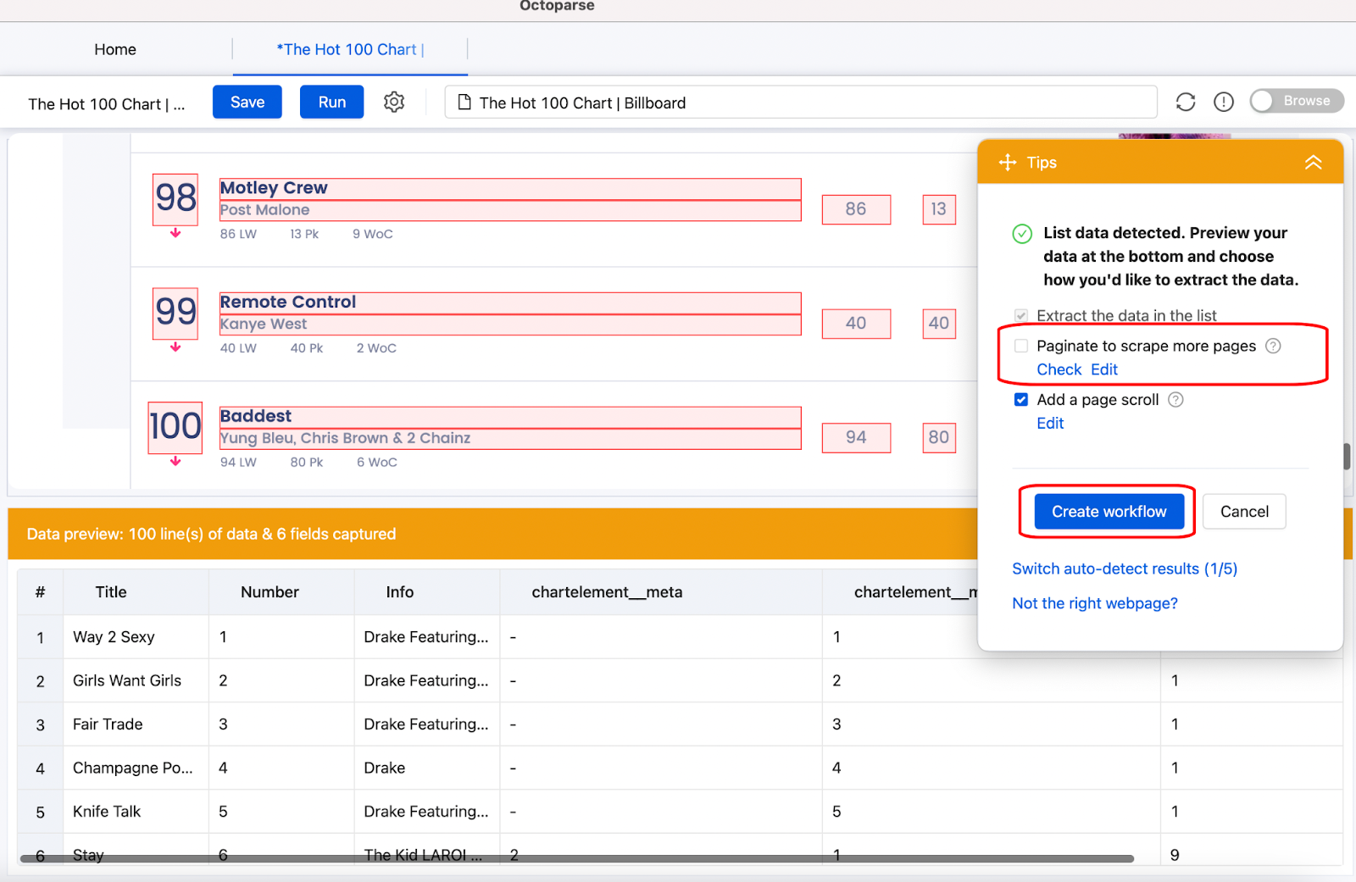Toggle the Browse mode switch
This screenshot has height=882, width=1356.
[x=1297, y=101]
